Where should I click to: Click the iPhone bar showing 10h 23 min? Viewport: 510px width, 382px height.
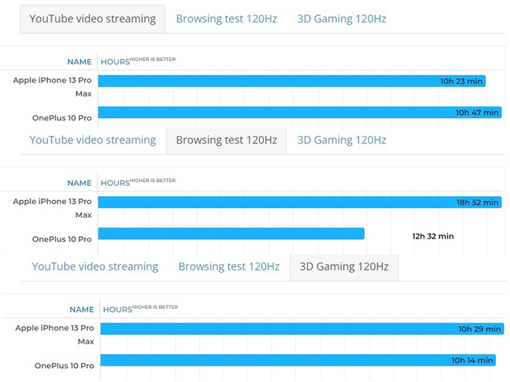[x=292, y=81]
